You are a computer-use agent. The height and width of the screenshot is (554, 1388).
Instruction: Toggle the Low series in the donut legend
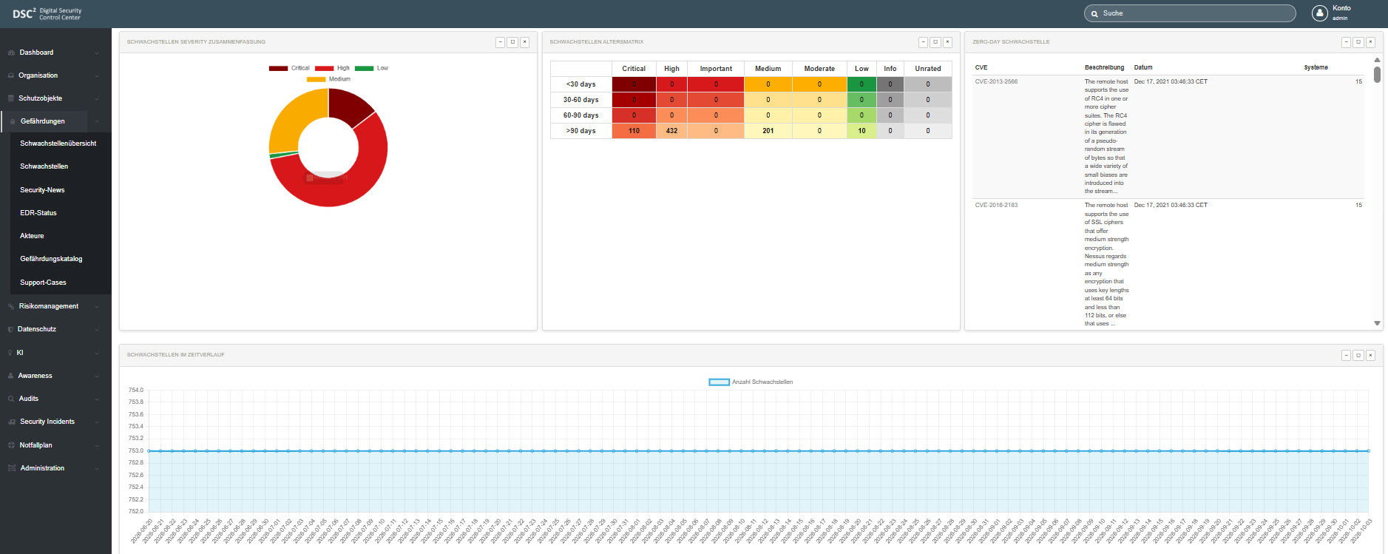pos(371,68)
